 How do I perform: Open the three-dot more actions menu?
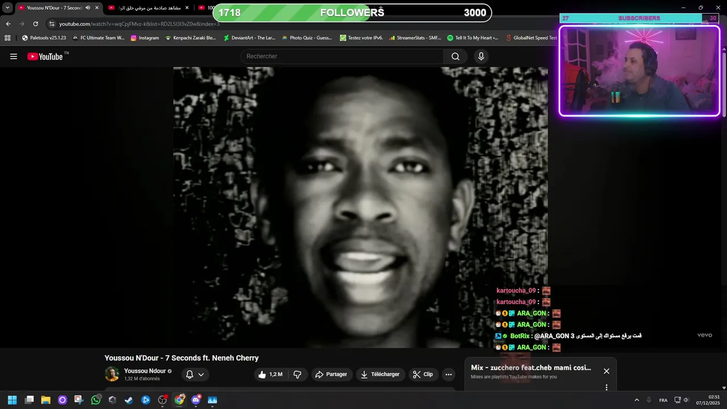449,374
